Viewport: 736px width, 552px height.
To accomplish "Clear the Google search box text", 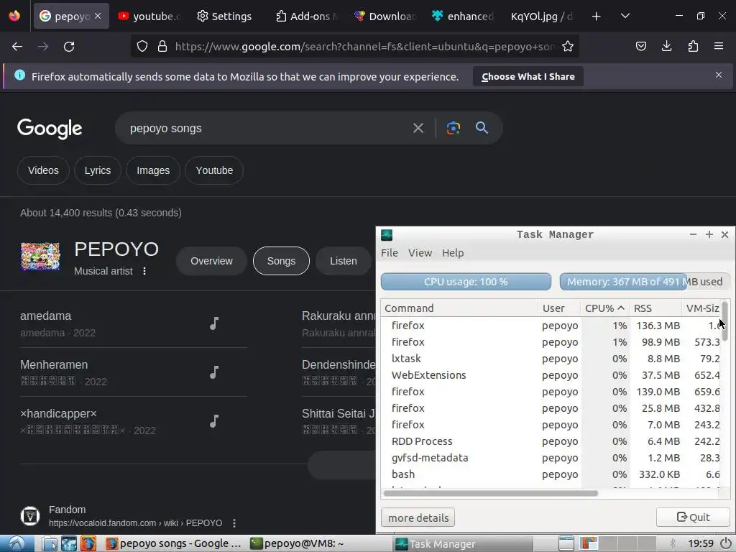I will [x=418, y=128].
